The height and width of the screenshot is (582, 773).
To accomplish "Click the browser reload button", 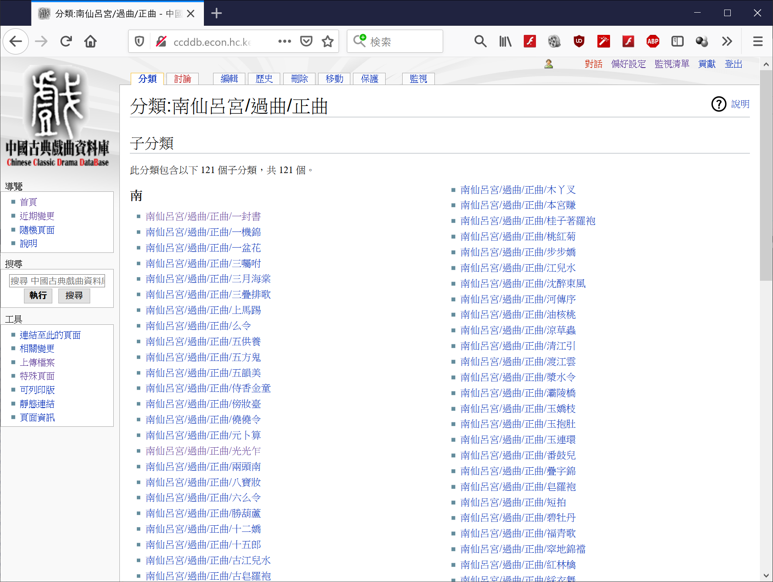I will tap(66, 41).
